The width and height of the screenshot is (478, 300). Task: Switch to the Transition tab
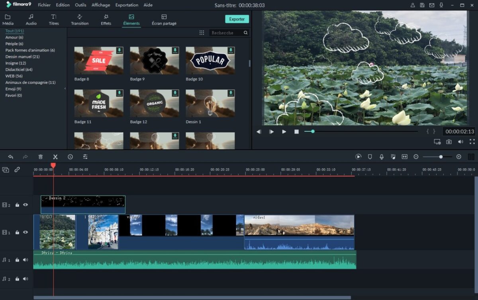[x=80, y=19]
